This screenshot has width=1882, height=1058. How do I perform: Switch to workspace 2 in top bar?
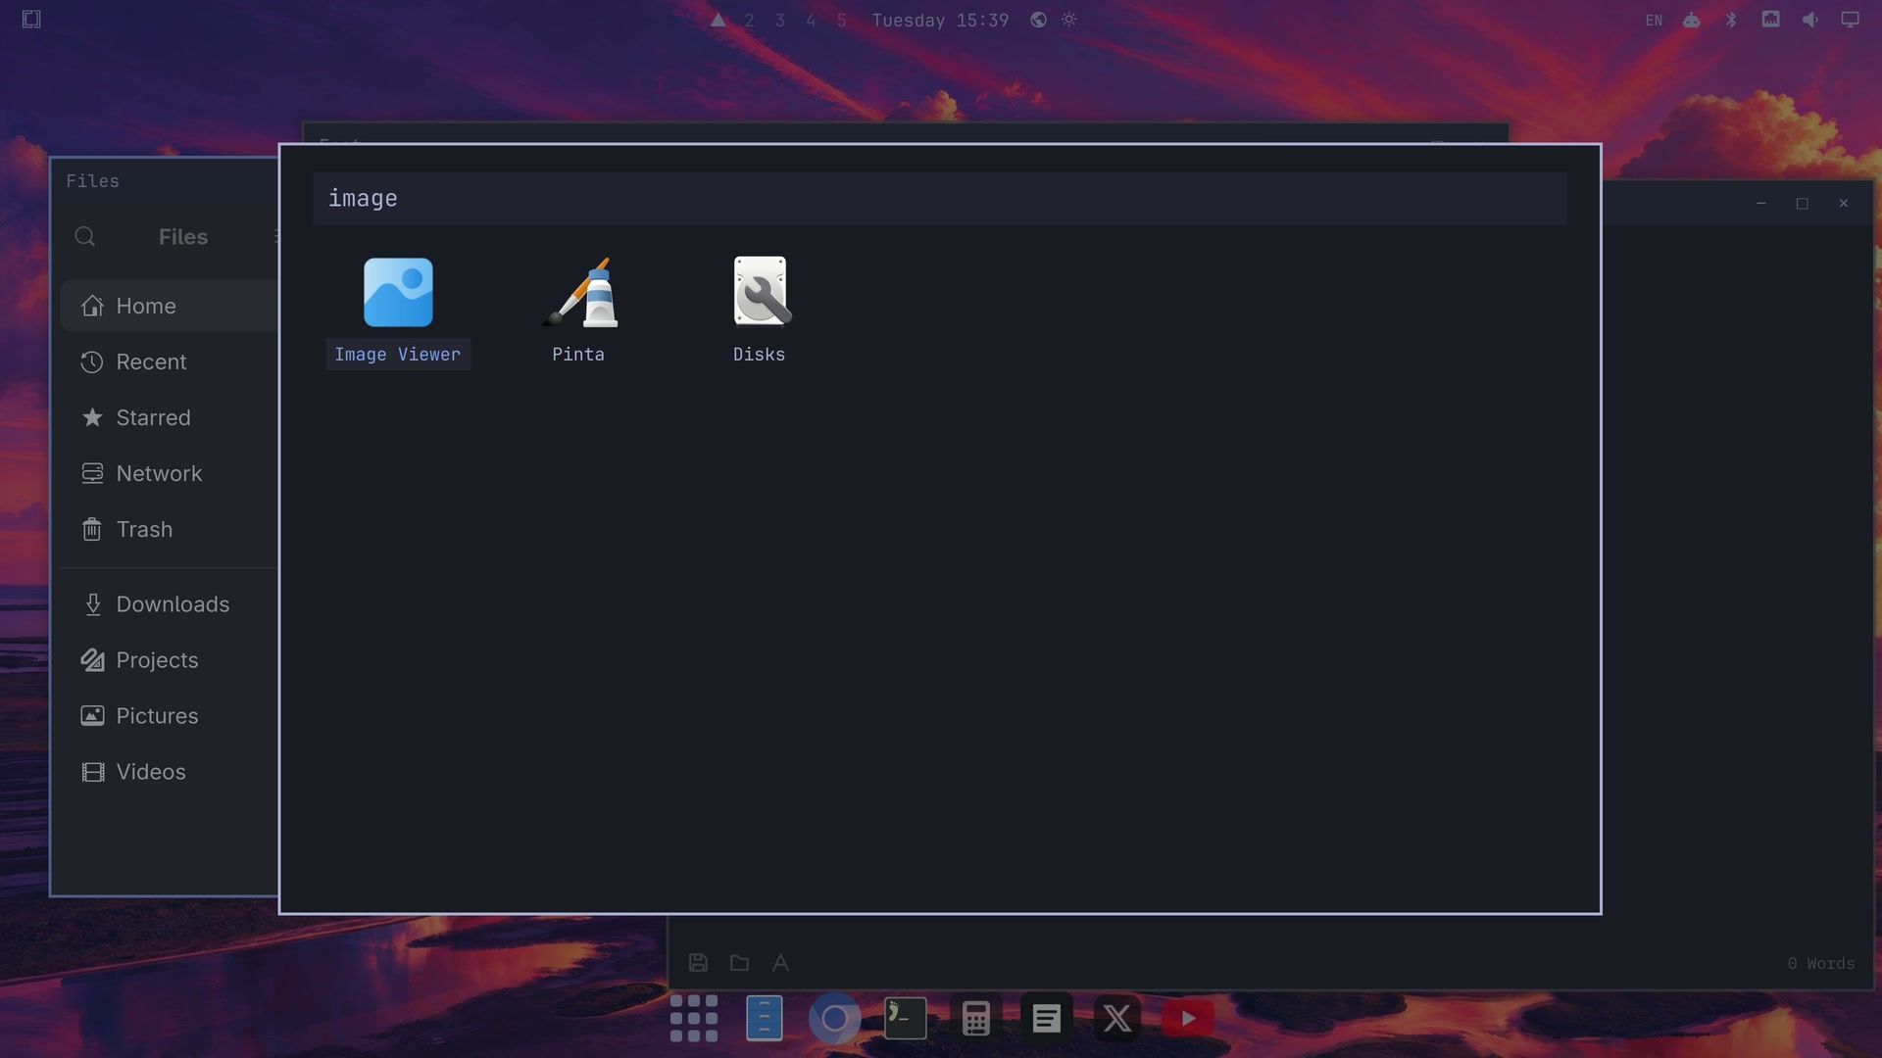[x=749, y=21]
